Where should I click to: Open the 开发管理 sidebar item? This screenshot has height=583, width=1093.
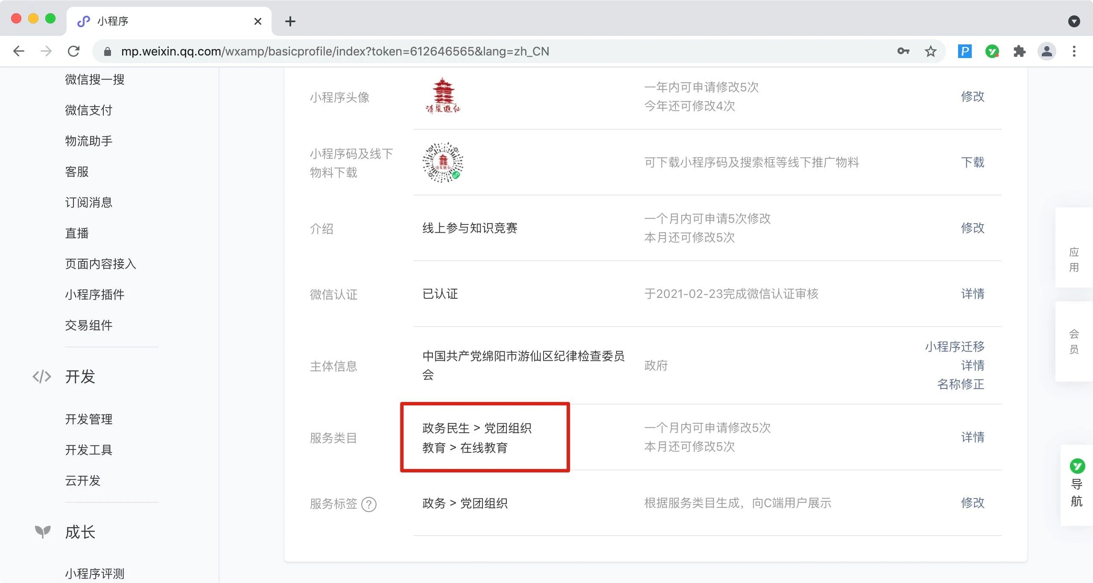[x=89, y=419]
